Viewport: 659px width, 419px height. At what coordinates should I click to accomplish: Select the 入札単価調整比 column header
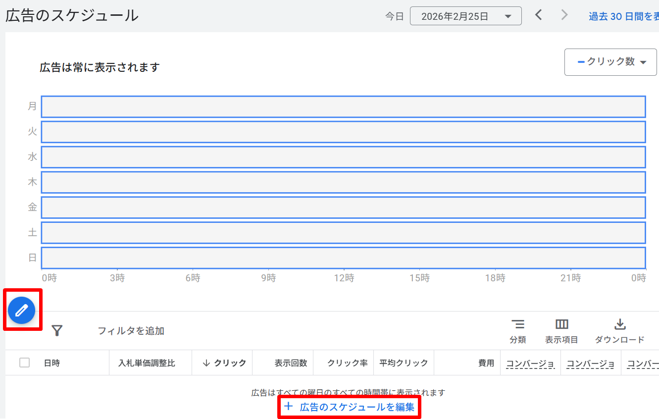click(x=147, y=363)
